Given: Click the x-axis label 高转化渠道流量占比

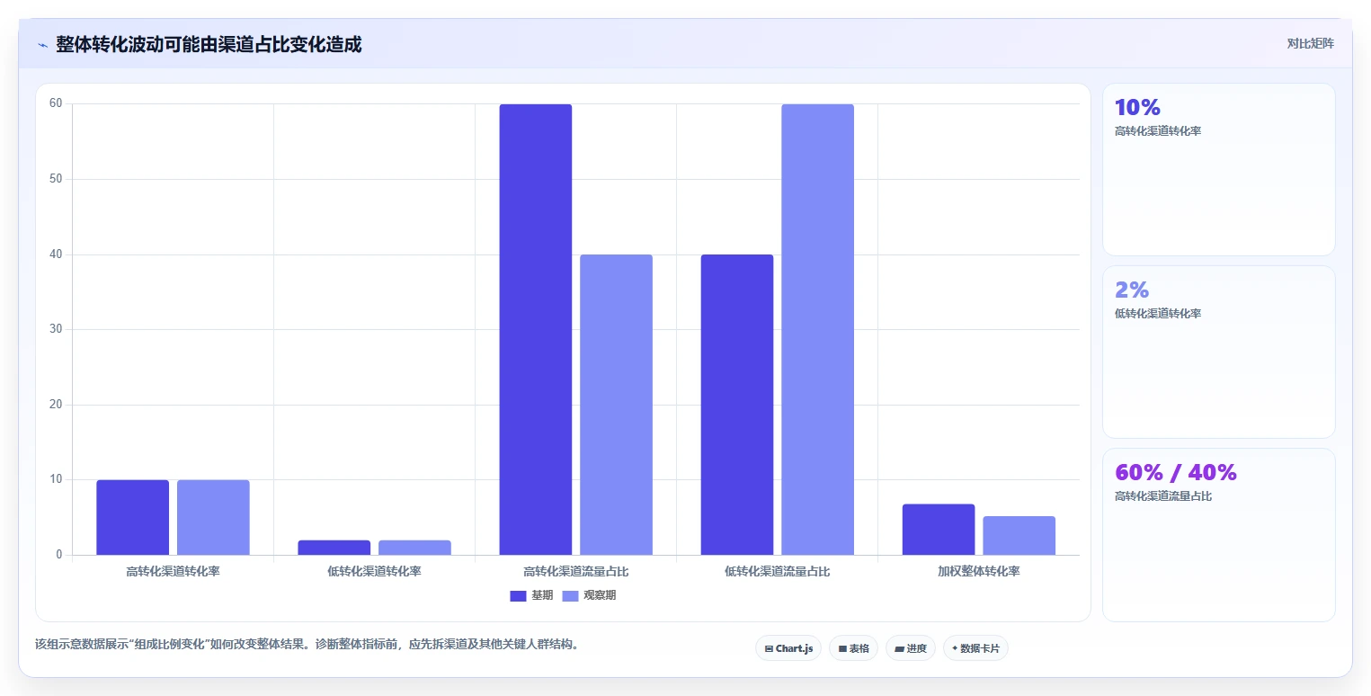Looking at the screenshot, I should point(576,571).
